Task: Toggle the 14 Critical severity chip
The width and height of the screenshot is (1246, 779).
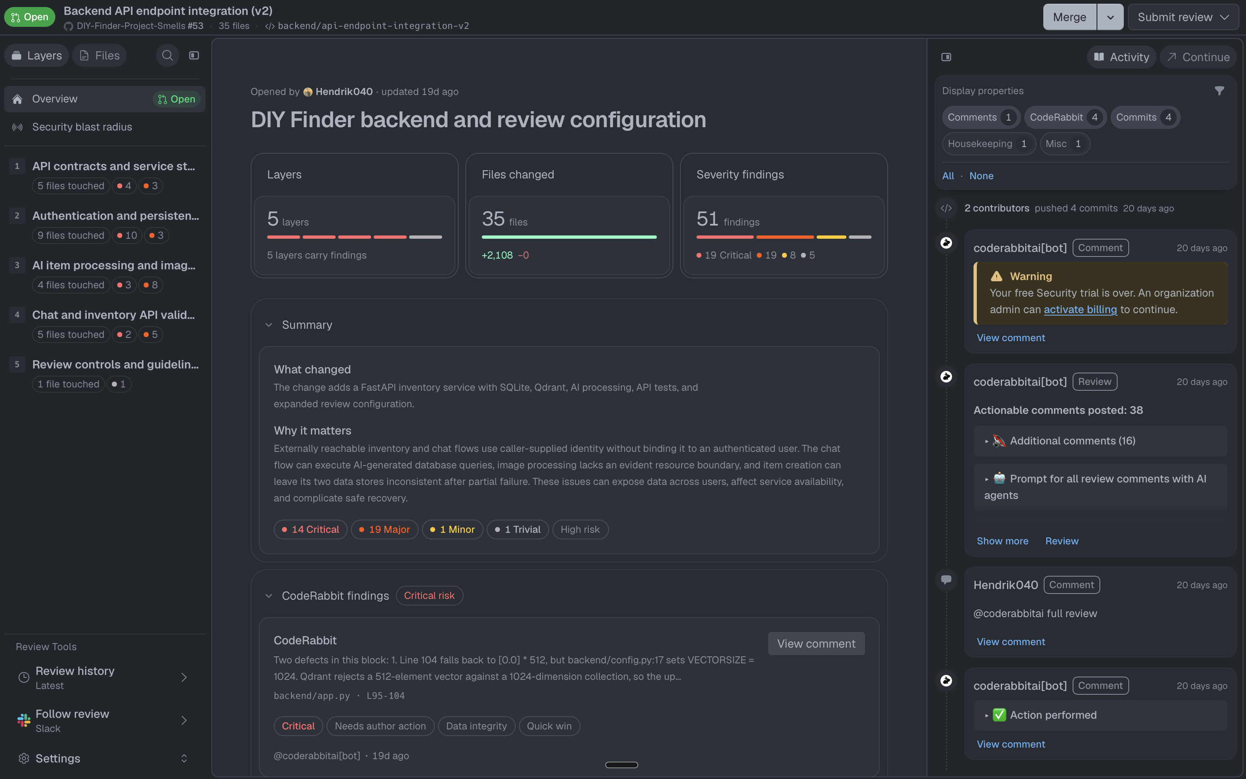Action: (x=310, y=530)
